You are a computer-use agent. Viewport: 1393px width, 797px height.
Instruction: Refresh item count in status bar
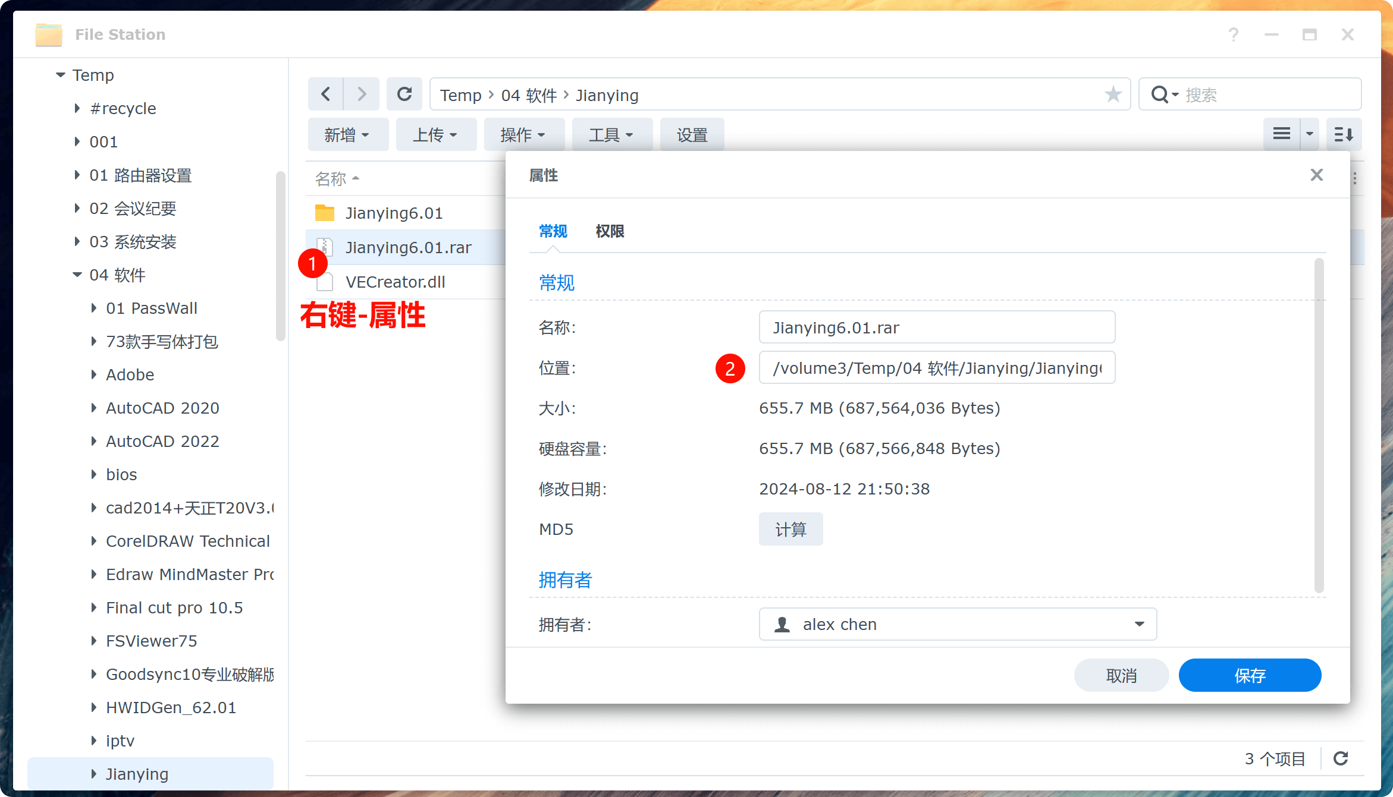(x=1341, y=758)
